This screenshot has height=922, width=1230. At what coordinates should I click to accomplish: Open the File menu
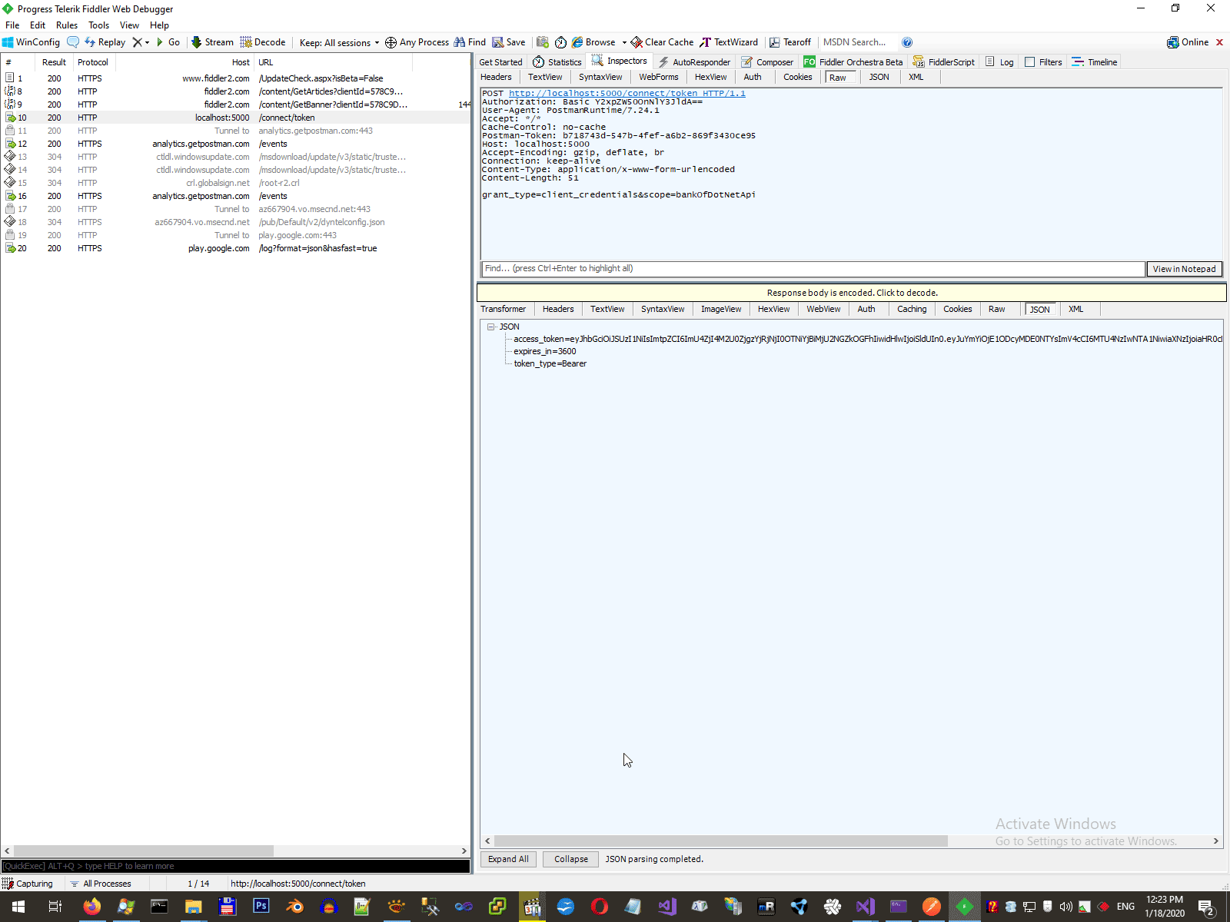pyautogui.click(x=12, y=25)
